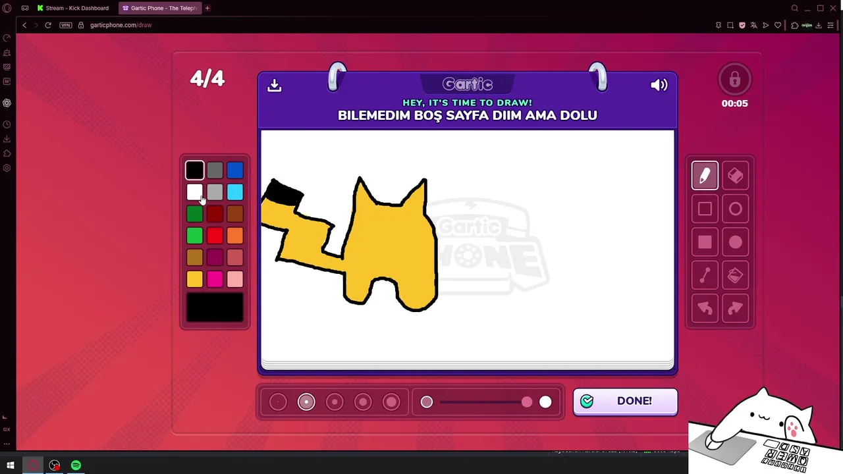Select the largest brush size
This screenshot has height=474, width=843.
(x=391, y=402)
